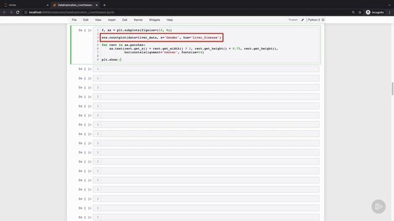Click the sns.countplot code line
Image resolution: width=394 pixels, height=221 pixels.
pyautogui.click(x=161, y=37)
